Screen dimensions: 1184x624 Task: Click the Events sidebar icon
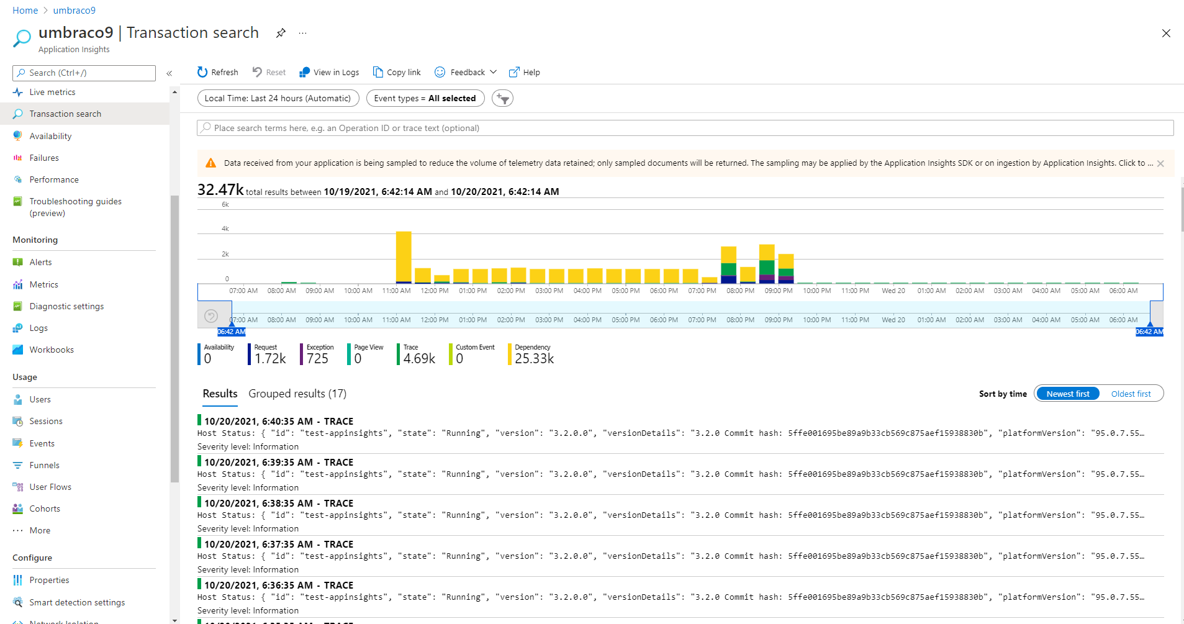tap(18, 443)
